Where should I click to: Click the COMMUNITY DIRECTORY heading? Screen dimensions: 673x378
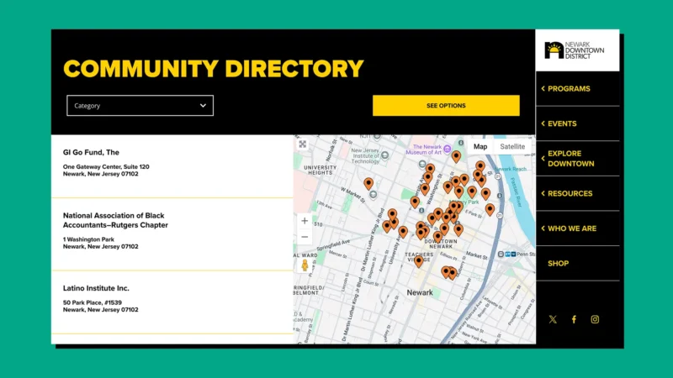(x=214, y=69)
